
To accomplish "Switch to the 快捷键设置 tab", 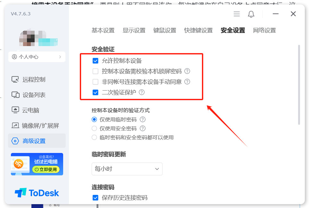I will point(198,30).
